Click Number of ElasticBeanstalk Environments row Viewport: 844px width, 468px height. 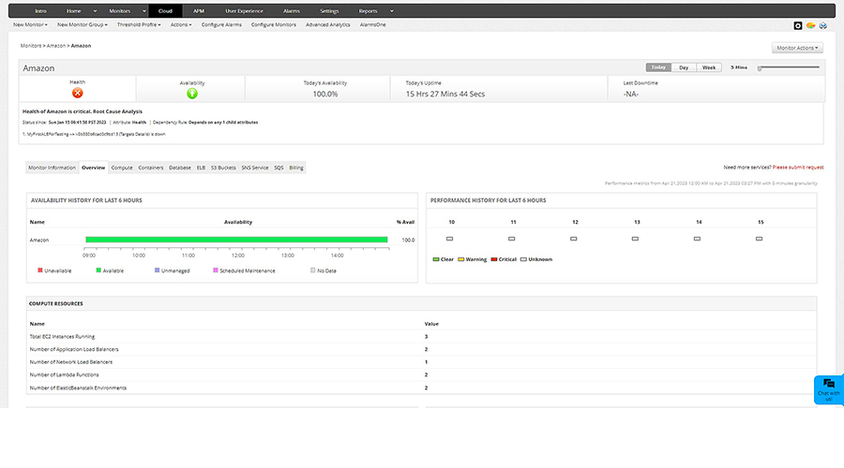click(x=421, y=388)
